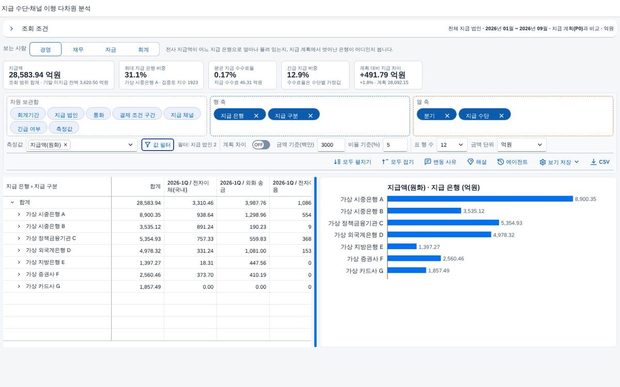The height and width of the screenshot is (387, 620).
Task: Select the 자금 viewer tab
Action: point(111,50)
